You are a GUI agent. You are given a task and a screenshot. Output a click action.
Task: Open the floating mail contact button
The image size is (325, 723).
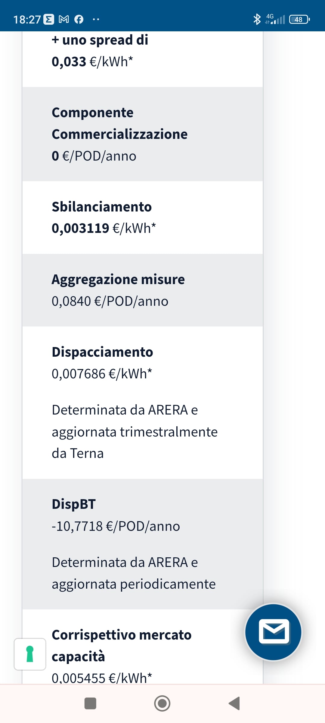[x=273, y=632]
